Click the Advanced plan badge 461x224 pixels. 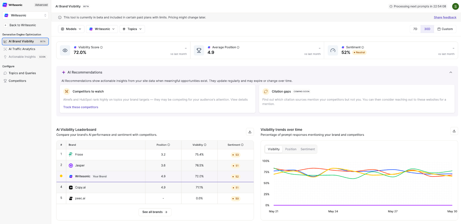pos(41,5)
